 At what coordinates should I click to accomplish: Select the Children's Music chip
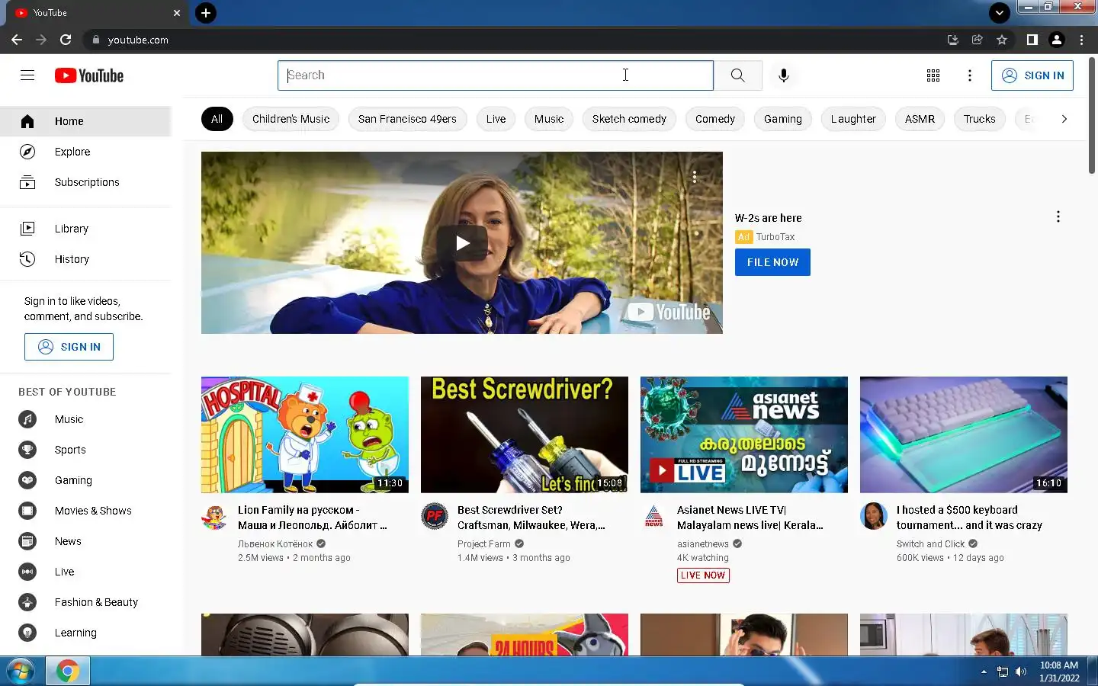click(291, 119)
